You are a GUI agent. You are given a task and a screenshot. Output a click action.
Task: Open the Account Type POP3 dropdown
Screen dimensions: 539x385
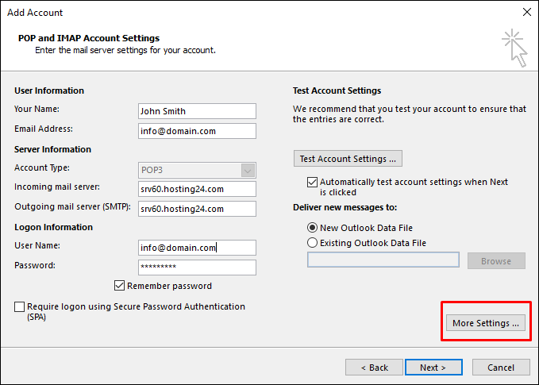pyautogui.click(x=248, y=170)
